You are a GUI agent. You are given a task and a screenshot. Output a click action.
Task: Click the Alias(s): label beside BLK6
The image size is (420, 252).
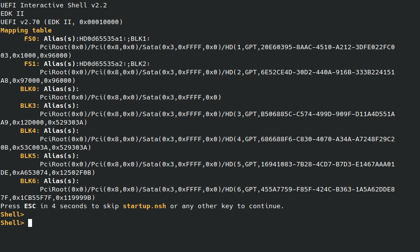[62, 181]
